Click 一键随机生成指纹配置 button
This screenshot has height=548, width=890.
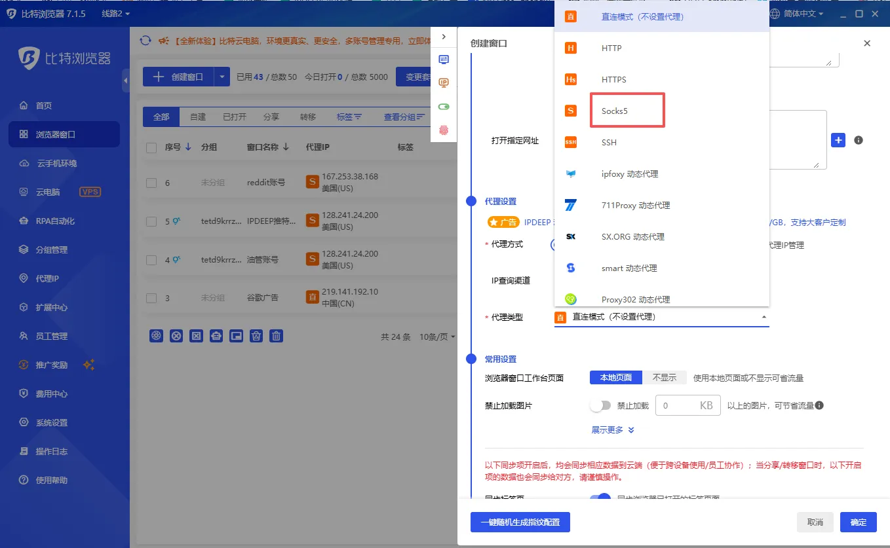520,522
